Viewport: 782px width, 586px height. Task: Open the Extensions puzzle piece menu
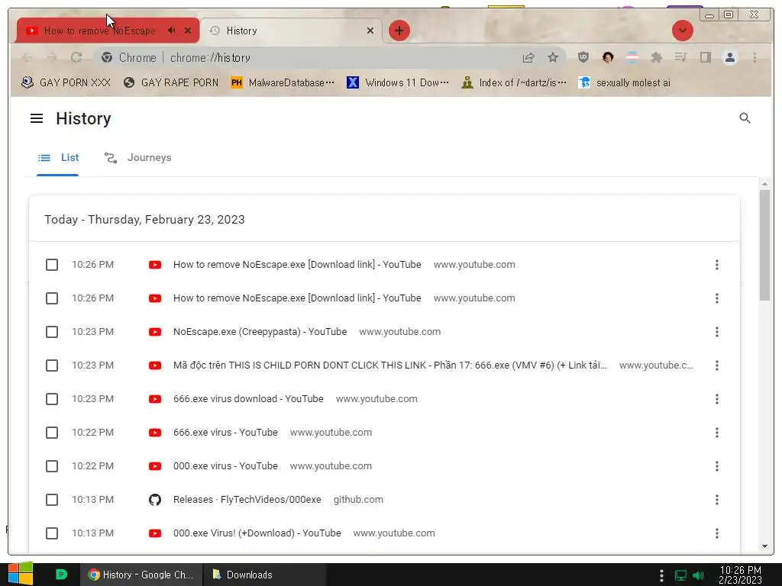pos(656,57)
